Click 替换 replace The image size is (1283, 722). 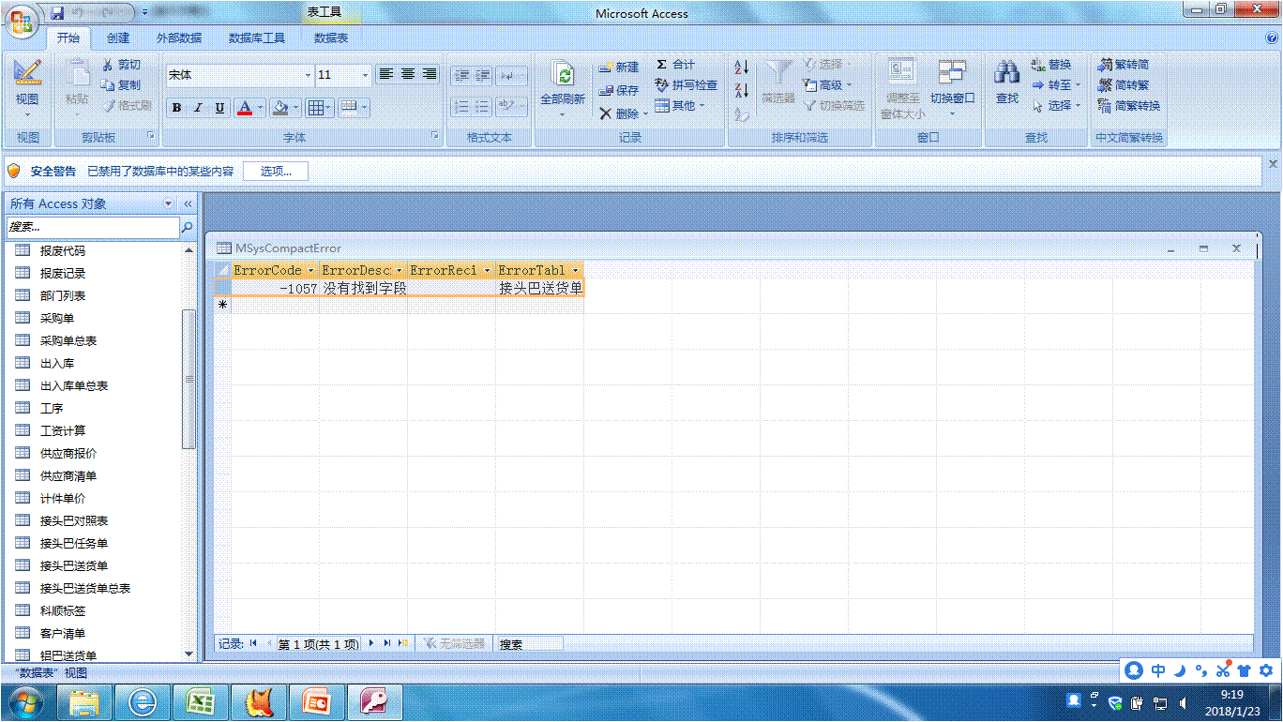[1050, 65]
